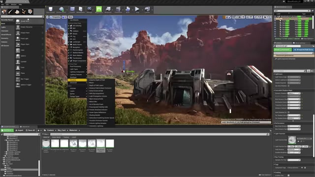
Task: Open the Blueprints toolbar icon
Action: point(108,10)
